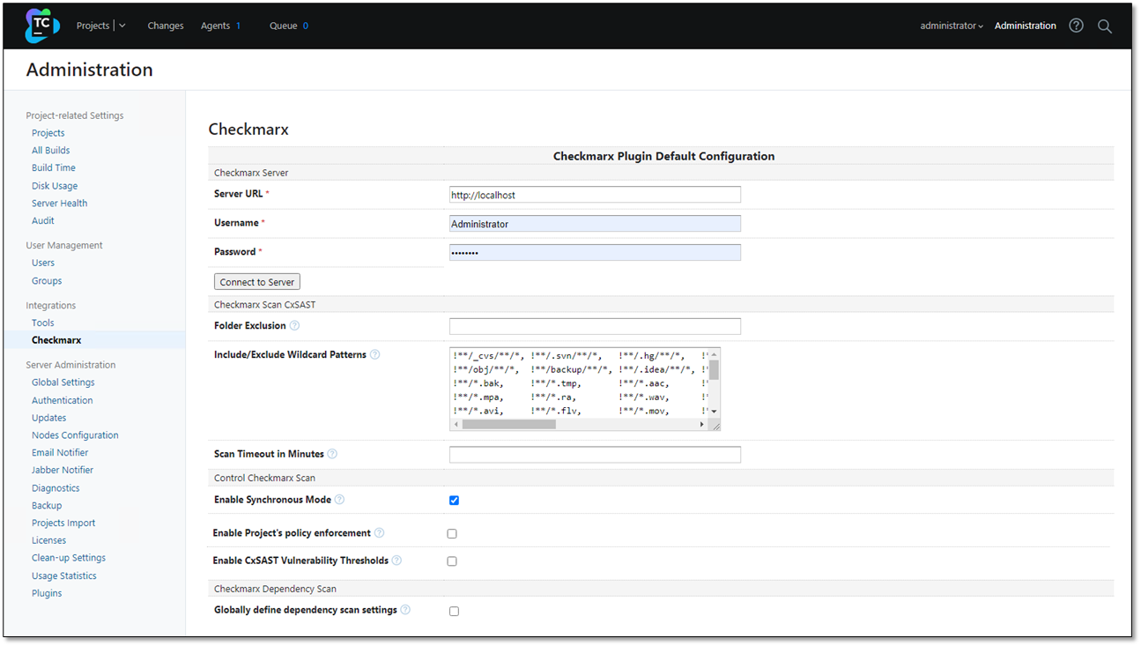Open the help question mark icon
The image size is (1141, 646).
click(x=1076, y=26)
